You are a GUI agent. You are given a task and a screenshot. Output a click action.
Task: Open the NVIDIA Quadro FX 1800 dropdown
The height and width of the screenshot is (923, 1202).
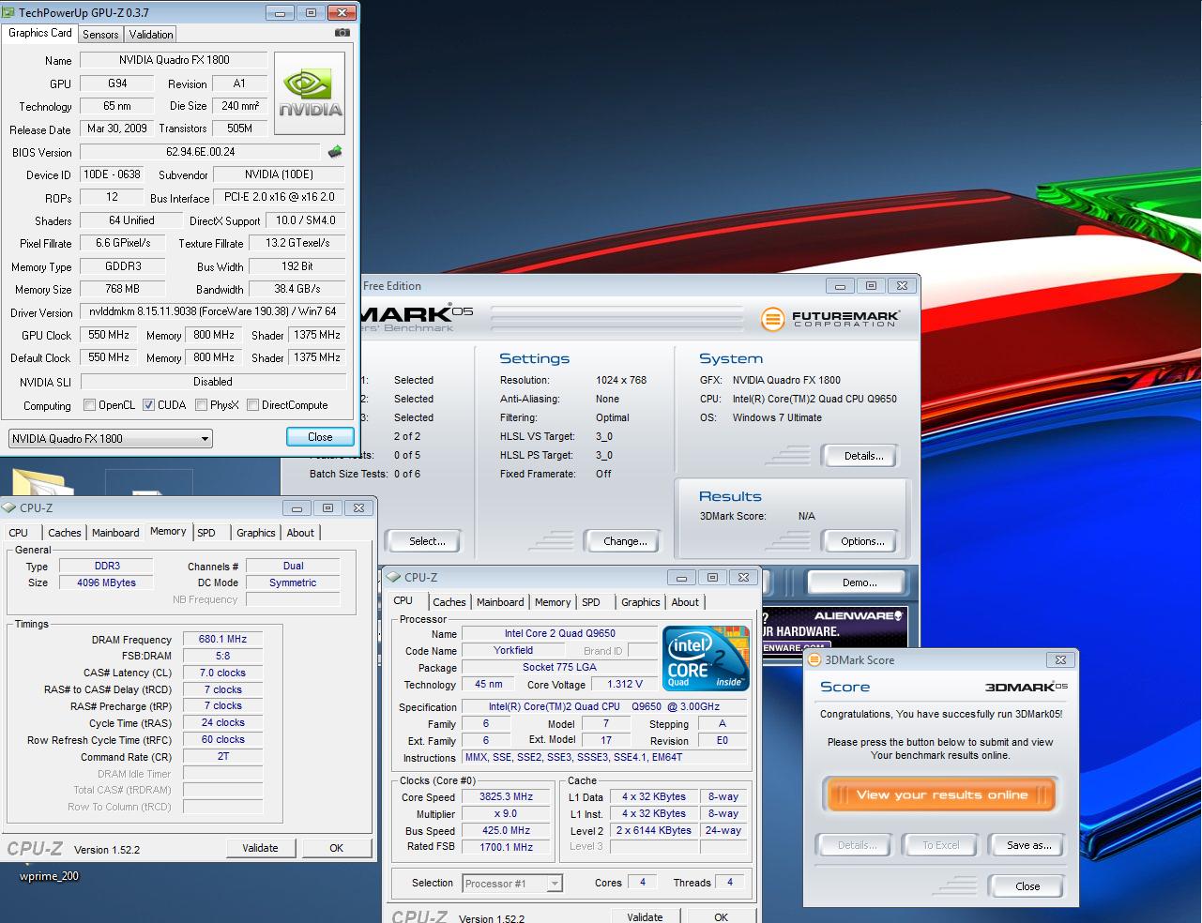coord(111,438)
